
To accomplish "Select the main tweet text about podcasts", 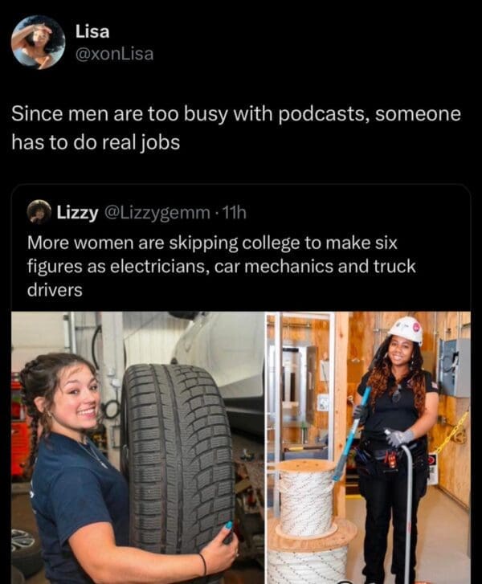I will (x=236, y=128).
